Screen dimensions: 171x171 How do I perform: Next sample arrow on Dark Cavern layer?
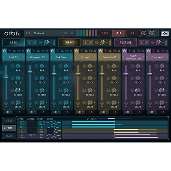click(x=71, y=57)
